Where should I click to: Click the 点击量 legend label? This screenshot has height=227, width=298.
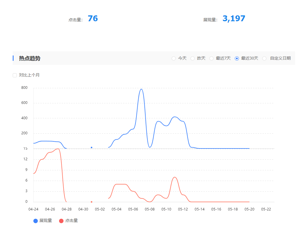pos(71,221)
